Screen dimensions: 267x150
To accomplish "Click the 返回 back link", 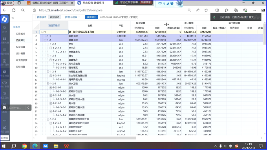I will point(16,27).
